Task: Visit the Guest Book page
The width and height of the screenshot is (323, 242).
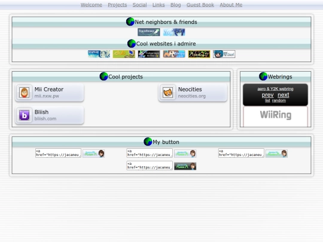Action: point(200,5)
